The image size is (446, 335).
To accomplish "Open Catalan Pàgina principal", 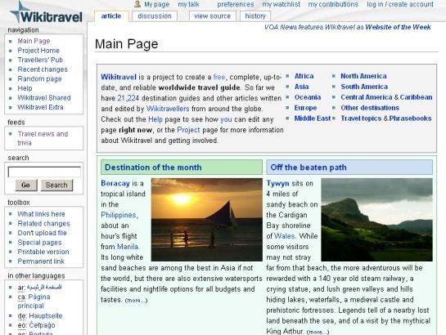I will tap(34, 301).
